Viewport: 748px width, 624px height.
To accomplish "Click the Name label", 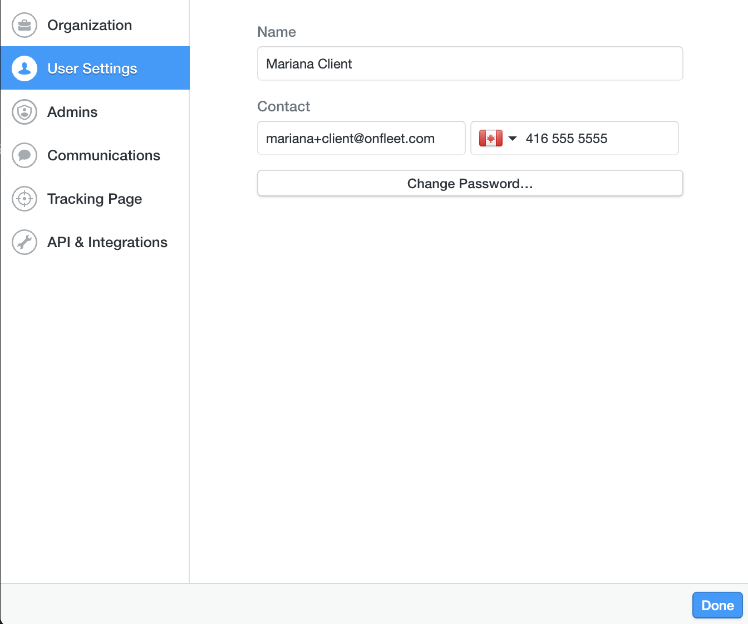I will [277, 32].
